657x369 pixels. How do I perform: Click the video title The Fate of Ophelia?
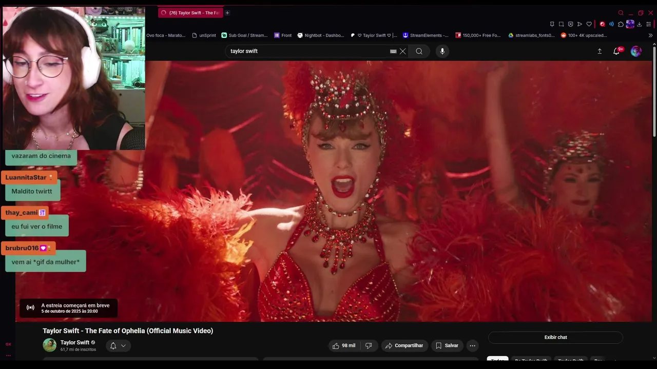128,331
